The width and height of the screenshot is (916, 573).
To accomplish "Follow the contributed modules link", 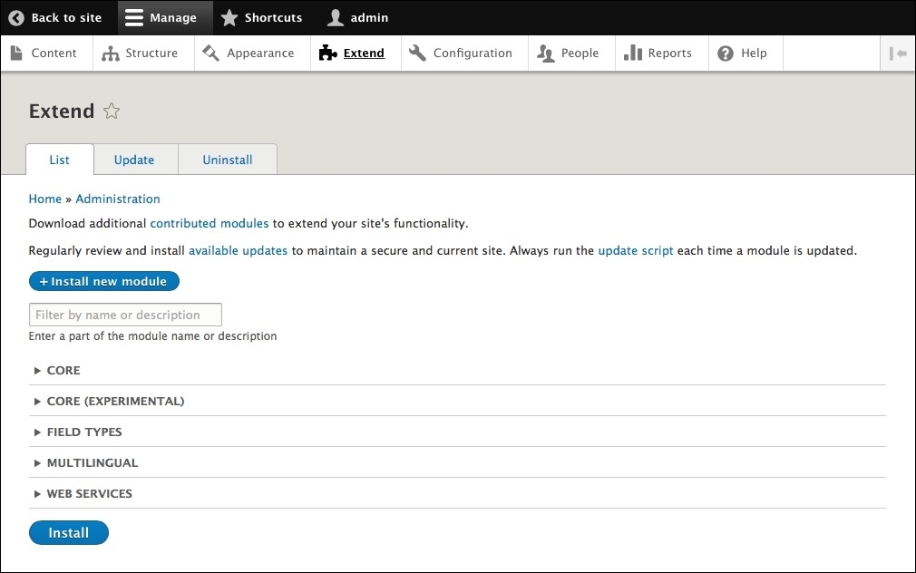I will click(210, 224).
